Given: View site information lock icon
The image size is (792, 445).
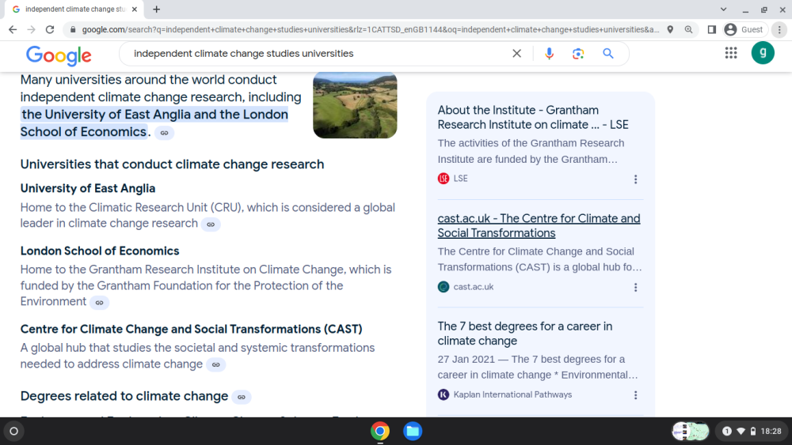Looking at the screenshot, I should coord(73,30).
